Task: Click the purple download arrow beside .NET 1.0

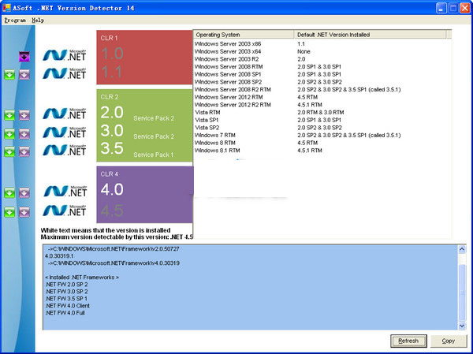Action: tap(24, 57)
